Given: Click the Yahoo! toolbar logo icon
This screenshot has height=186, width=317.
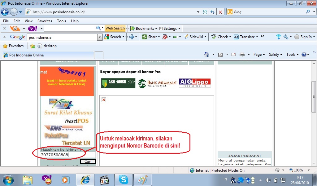Looking at the screenshot, I should [x=33, y=29].
